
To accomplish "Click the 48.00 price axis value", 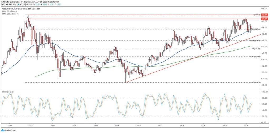I will point(264,40).
